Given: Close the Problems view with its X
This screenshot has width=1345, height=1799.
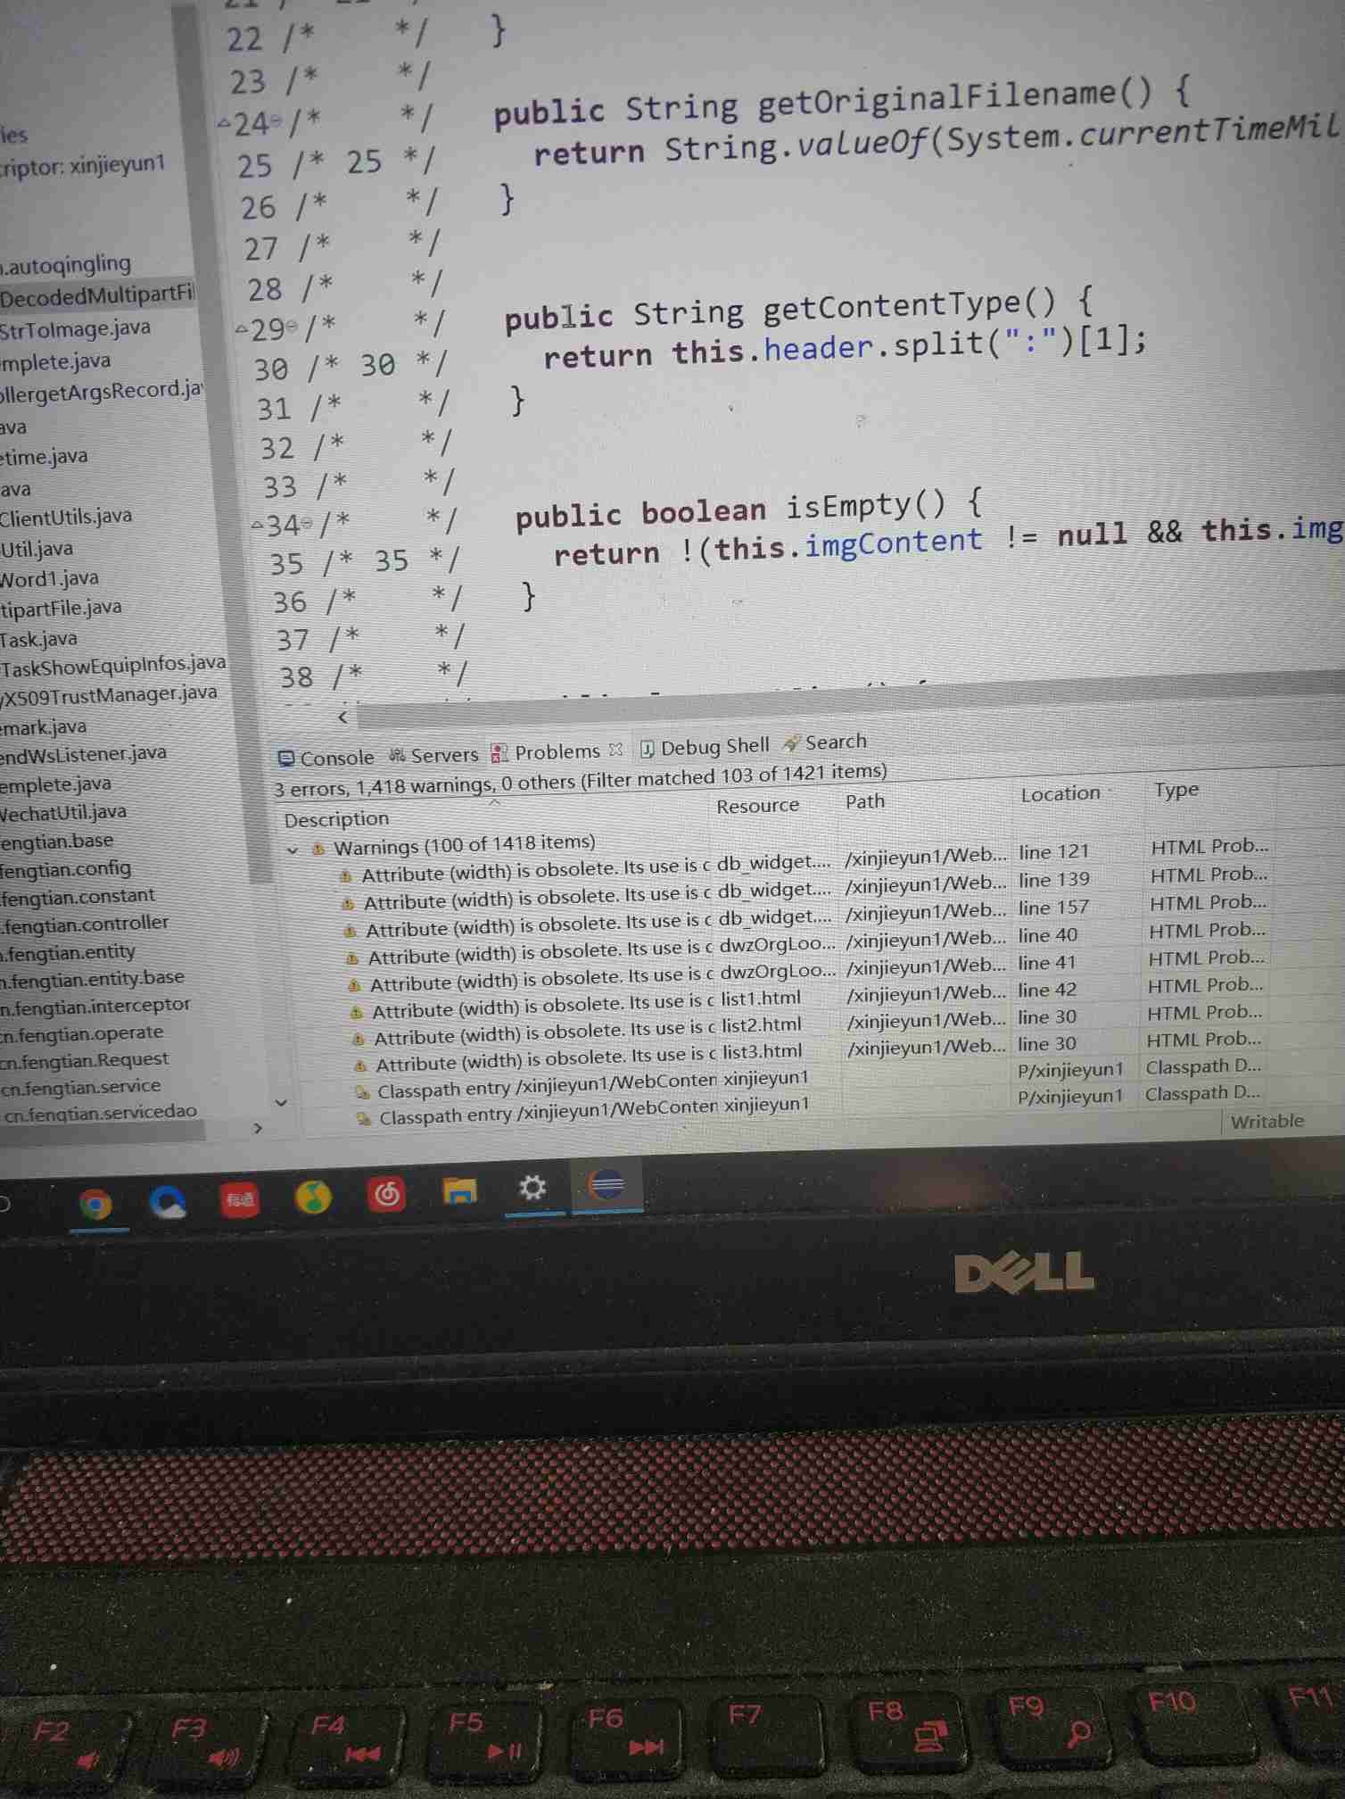Looking at the screenshot, I should click(615, 750).
